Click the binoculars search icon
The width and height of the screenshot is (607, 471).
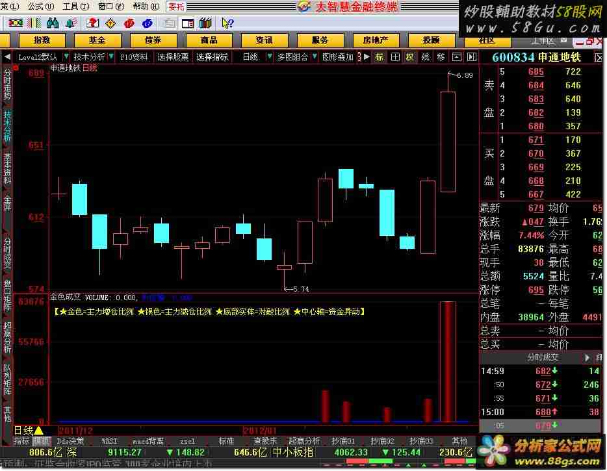(x=53, y=23)
